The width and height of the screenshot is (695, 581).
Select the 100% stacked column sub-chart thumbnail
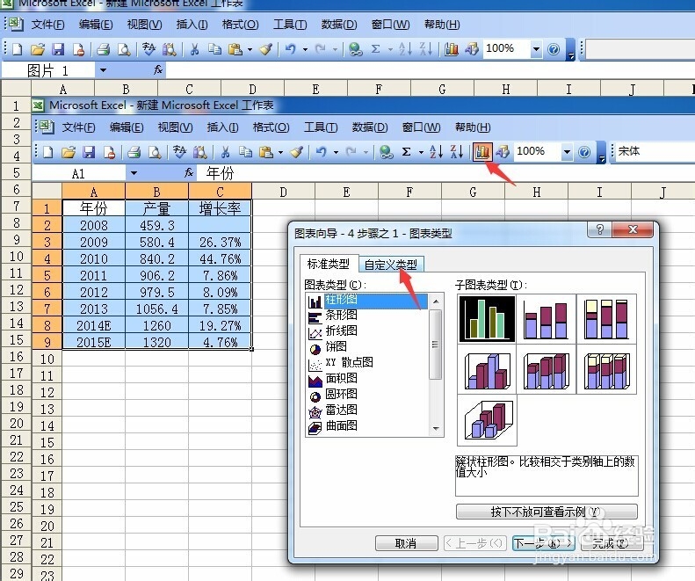(606, 318)
